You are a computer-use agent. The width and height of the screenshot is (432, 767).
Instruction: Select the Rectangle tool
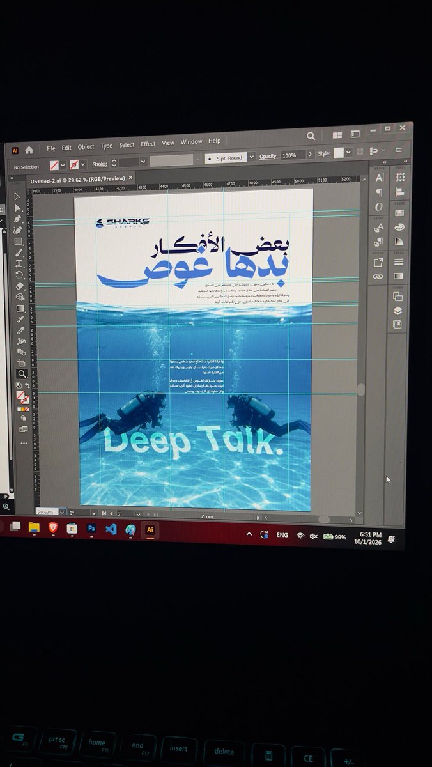[x=18, y=242]
